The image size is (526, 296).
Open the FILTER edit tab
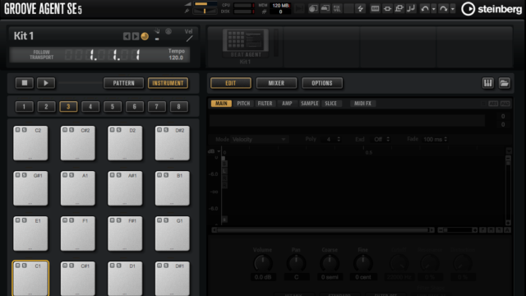tap(265, 104)
